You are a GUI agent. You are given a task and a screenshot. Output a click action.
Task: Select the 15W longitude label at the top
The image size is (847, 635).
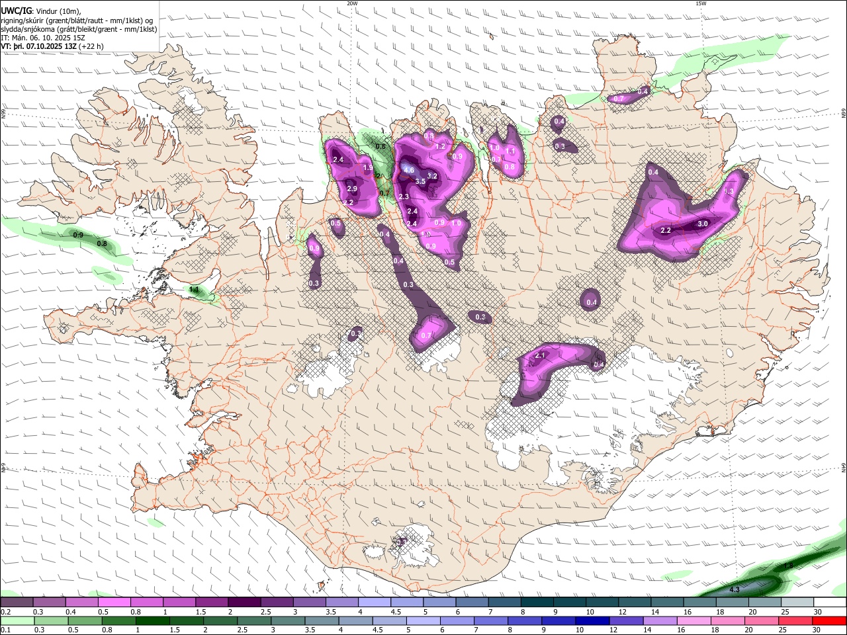701,3
